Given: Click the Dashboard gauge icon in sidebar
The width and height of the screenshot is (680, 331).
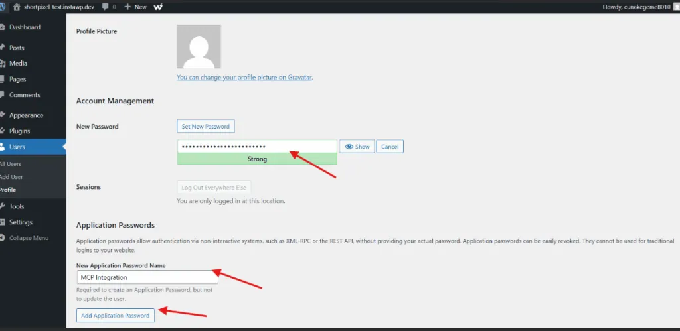Looking at the screenshot, I should [x=2, y=27].
